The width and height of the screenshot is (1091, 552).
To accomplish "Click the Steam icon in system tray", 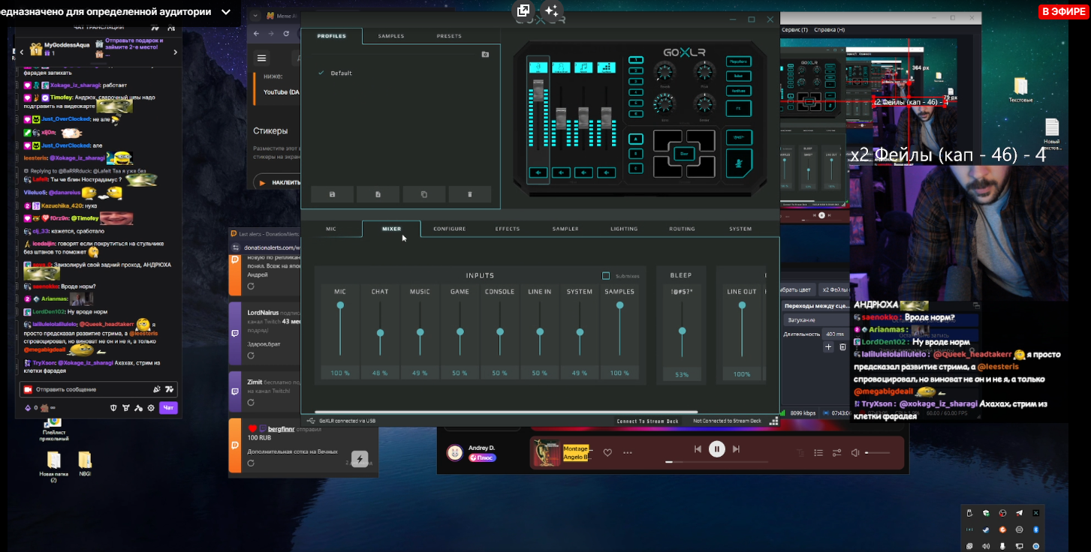I will point(986,529).
